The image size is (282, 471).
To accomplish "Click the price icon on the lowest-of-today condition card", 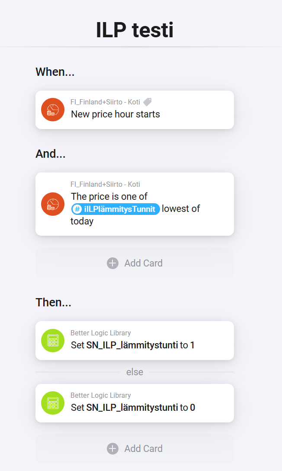I will click(x=53, y=204).
